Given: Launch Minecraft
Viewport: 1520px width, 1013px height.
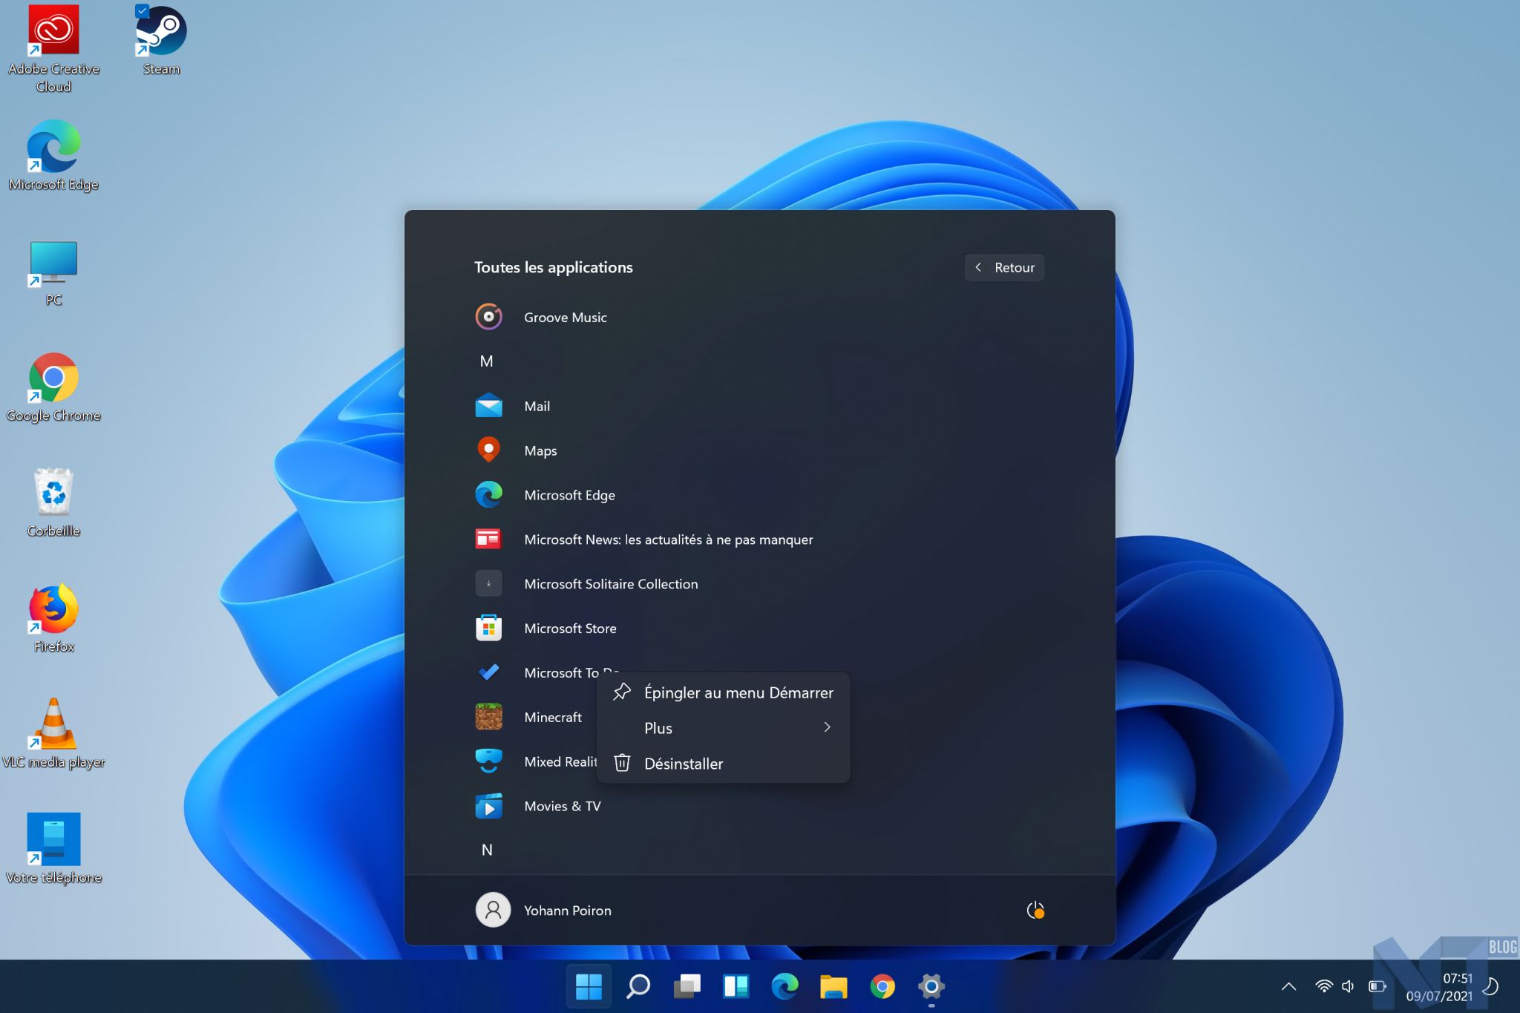Looking at the screenshot, I should tap(552, 717).
